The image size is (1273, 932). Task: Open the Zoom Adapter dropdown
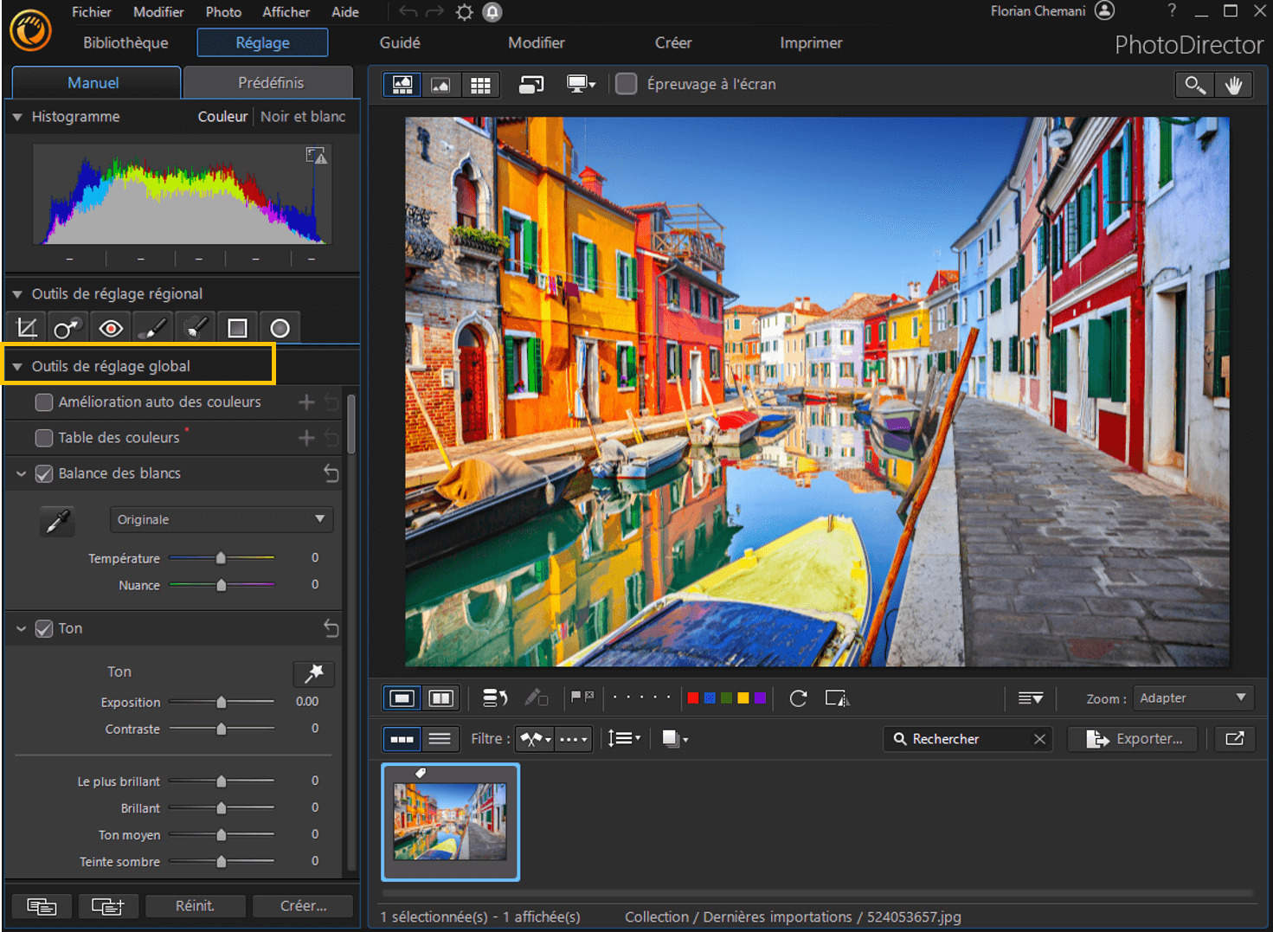(x=1193, y=697)
